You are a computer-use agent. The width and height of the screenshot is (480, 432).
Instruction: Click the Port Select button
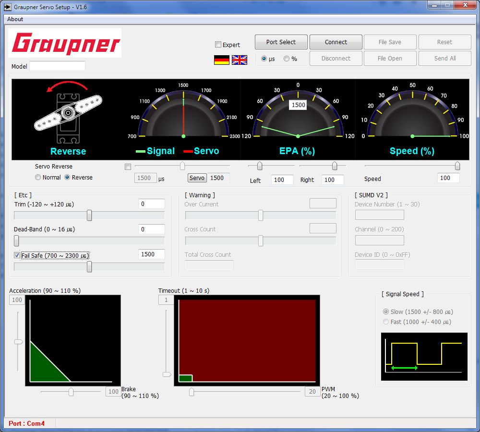pos(281,42)
